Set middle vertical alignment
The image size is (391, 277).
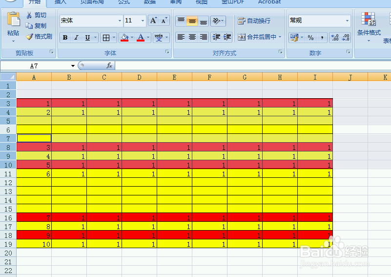coord(192,21)
